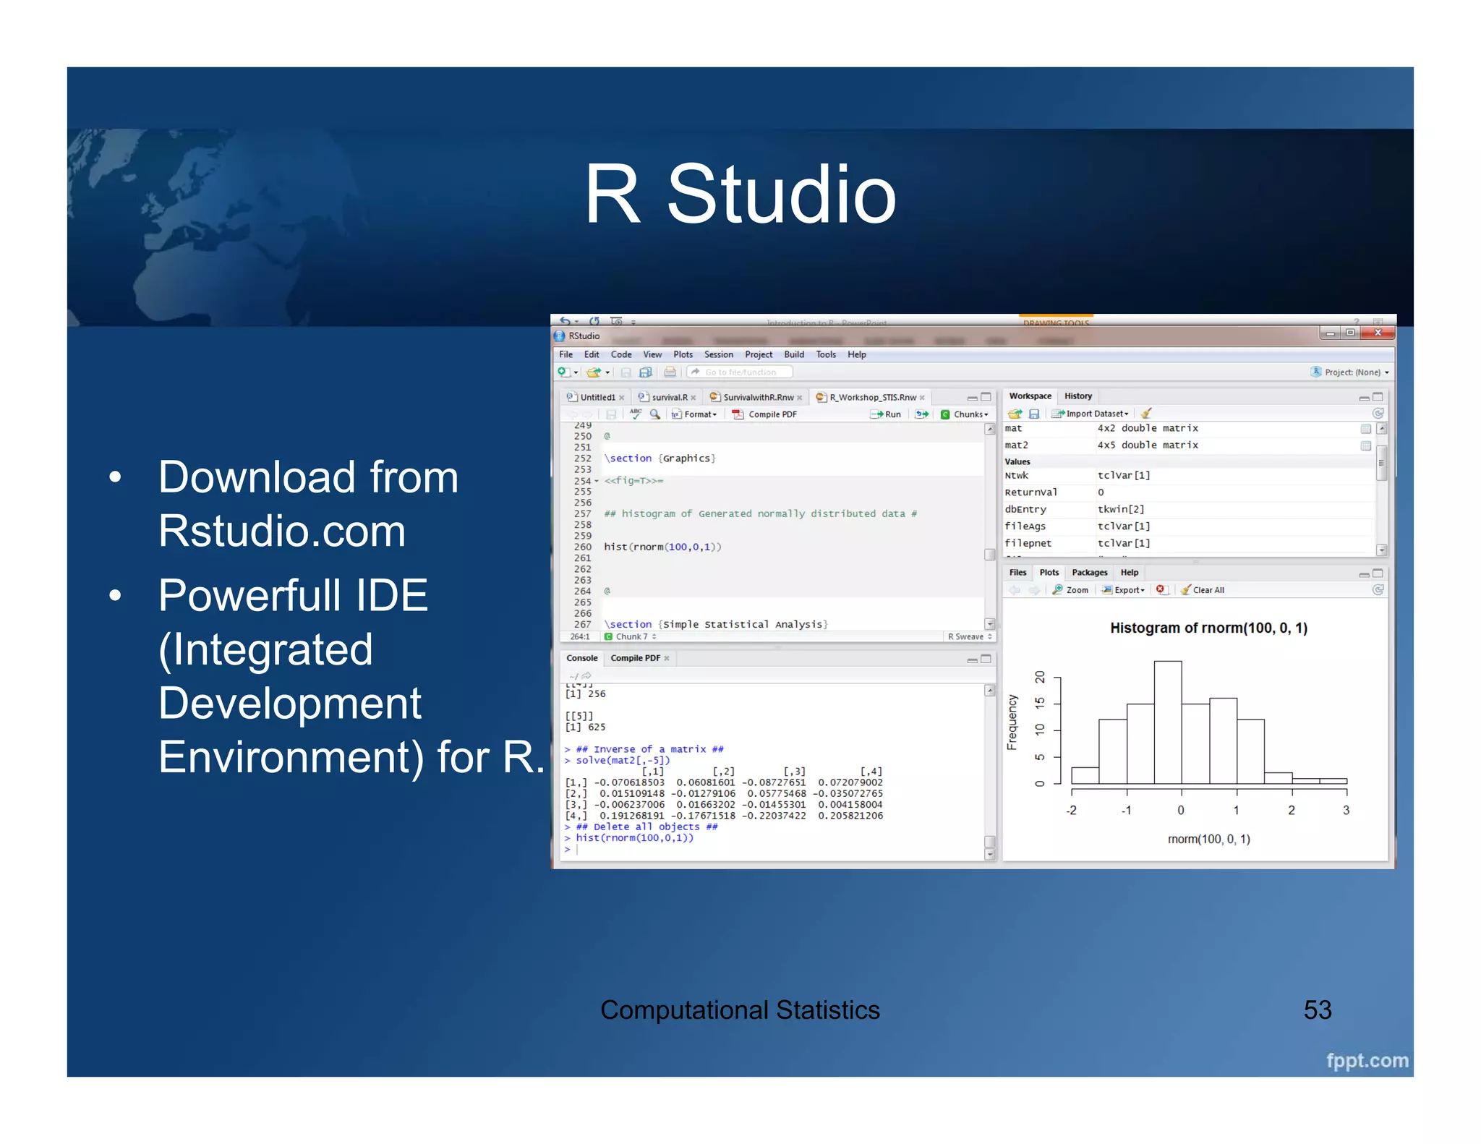Viewport: 1481px width, 1144px height.
Task: Open the Chunks dropdown menu
Action: [965, 414]
